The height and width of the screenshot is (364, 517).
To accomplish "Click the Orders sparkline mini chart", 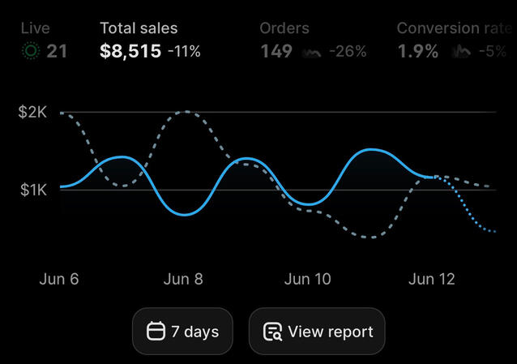I will coord(311,52).
